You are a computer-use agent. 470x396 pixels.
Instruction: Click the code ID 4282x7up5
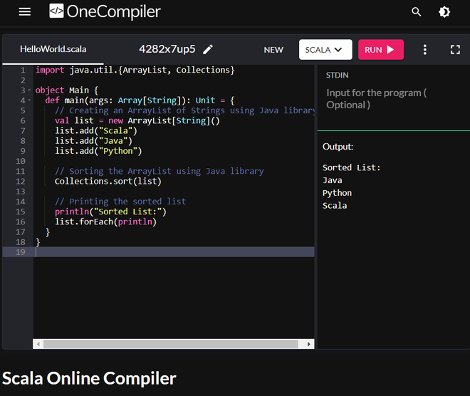[167, 49]
